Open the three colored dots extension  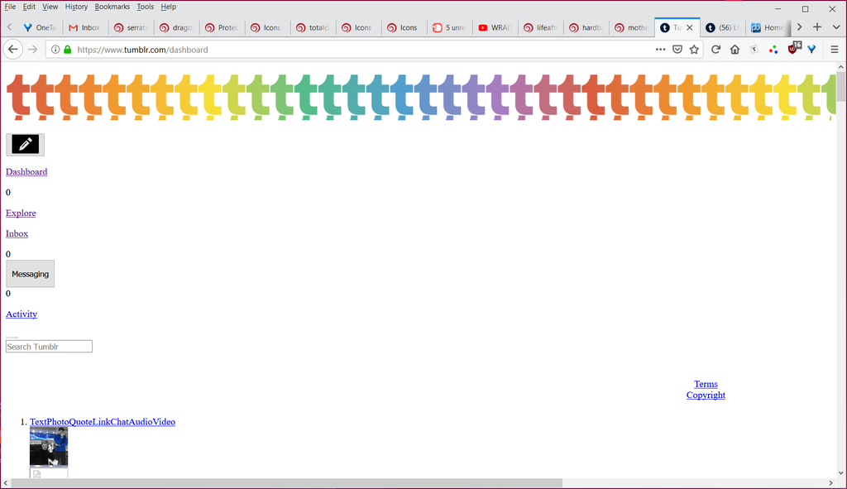773,49
